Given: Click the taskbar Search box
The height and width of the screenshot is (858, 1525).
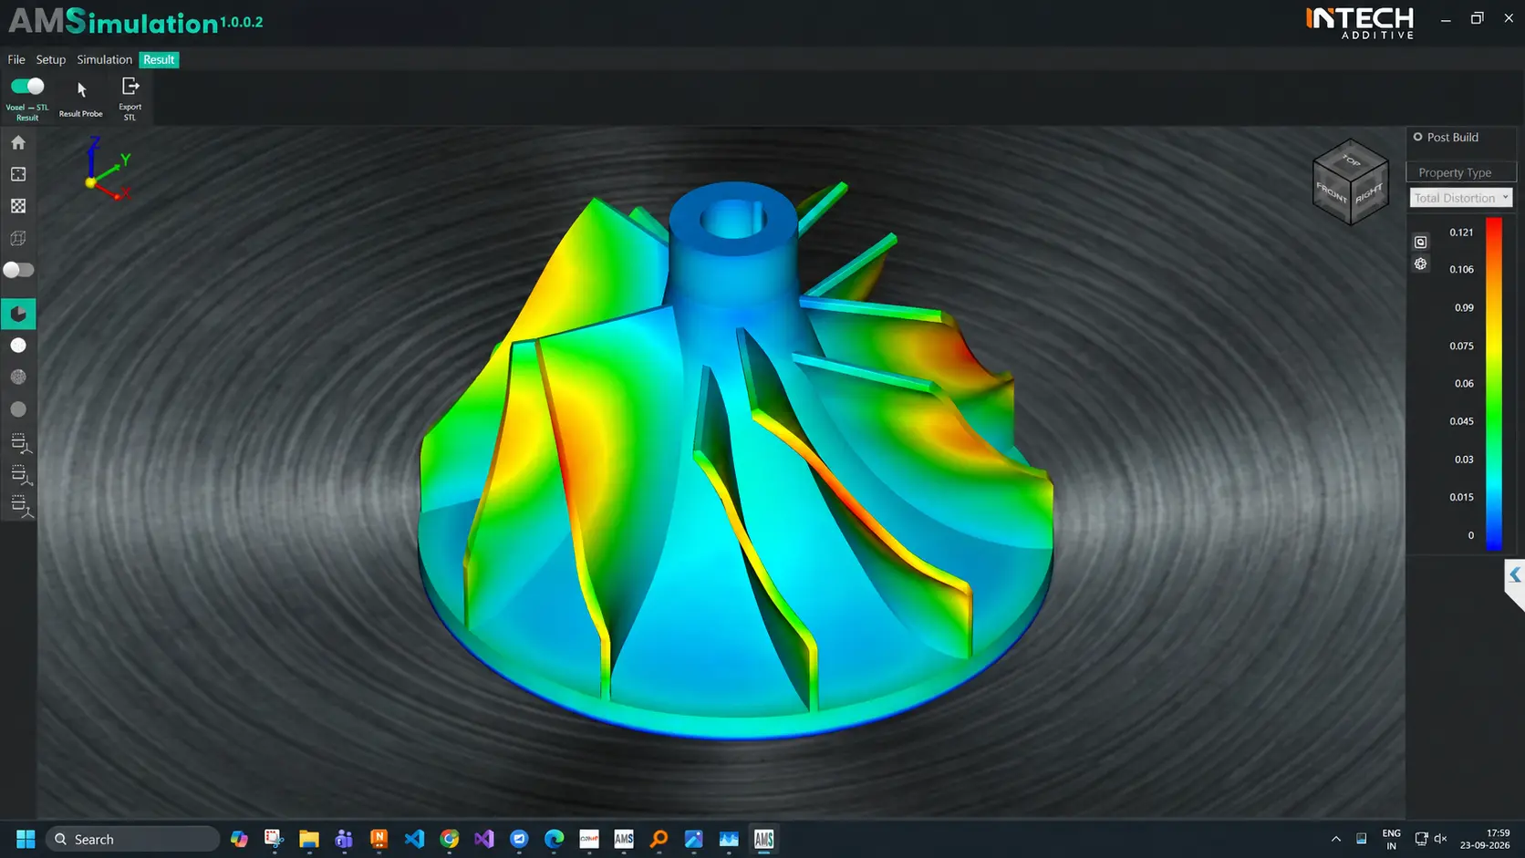Looking at the screenshot, I should [x=133, y=839].
